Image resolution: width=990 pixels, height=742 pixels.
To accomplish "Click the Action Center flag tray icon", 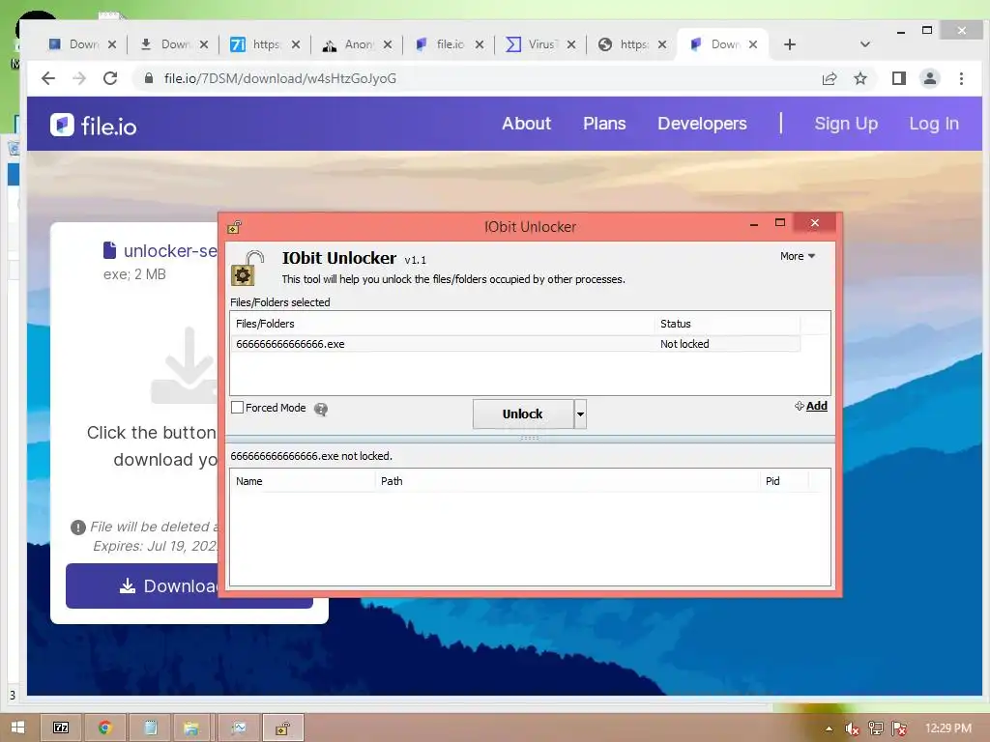I will coord(899,728).
